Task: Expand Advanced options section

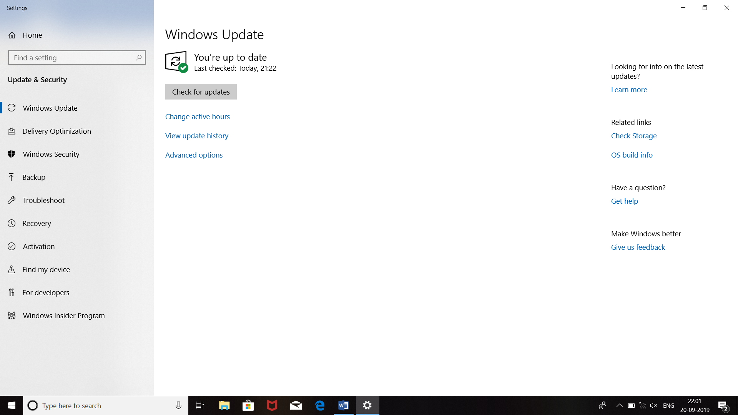Action: [x=194, y=154]
